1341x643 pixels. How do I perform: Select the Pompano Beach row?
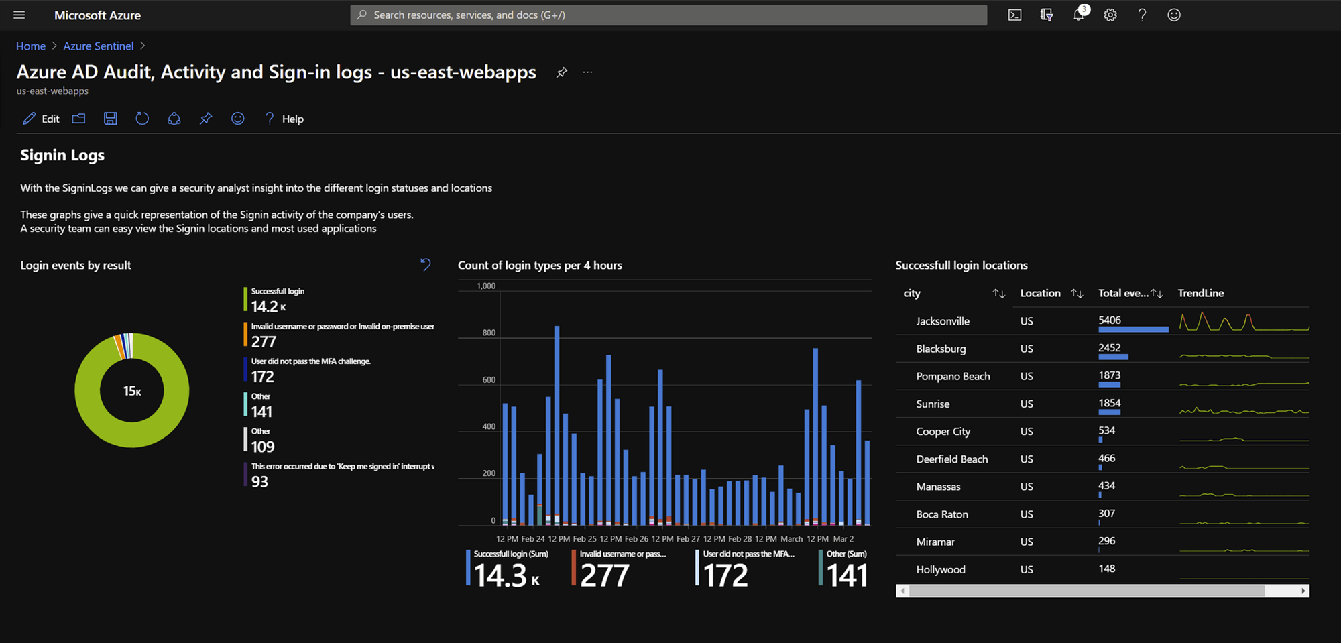coord(1102,376)
